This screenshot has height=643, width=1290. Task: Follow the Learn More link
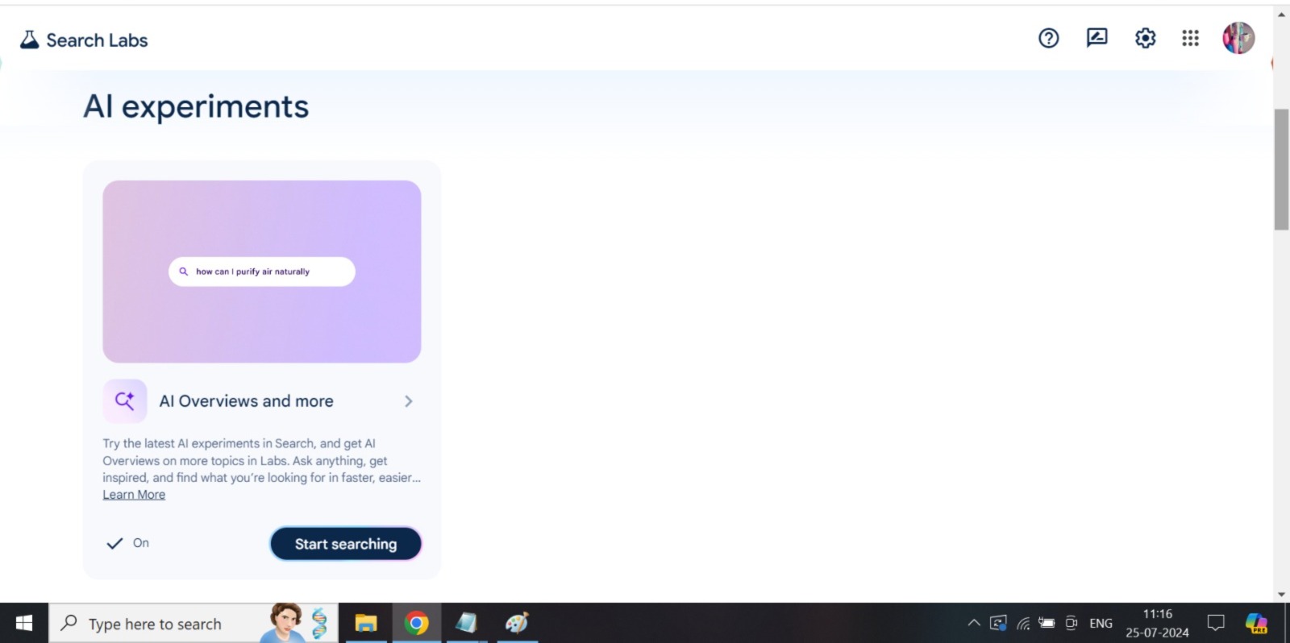(x=134, y=495)
